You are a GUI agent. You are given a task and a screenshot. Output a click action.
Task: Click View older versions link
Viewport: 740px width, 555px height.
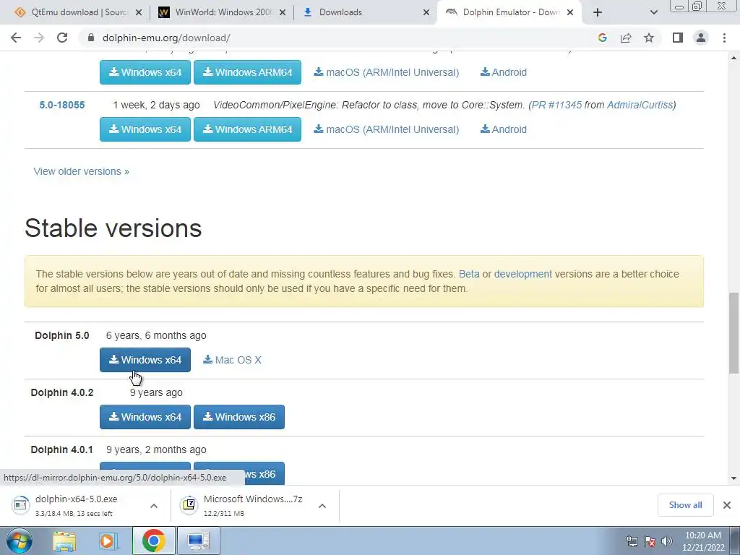(x=81, y=171)
